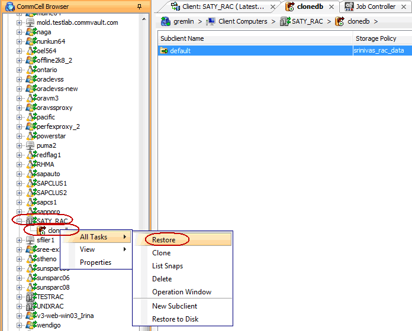This screenshot has height=331, width=412.
Task: Expand the nunkun64 client node
Action: (19, 42)
